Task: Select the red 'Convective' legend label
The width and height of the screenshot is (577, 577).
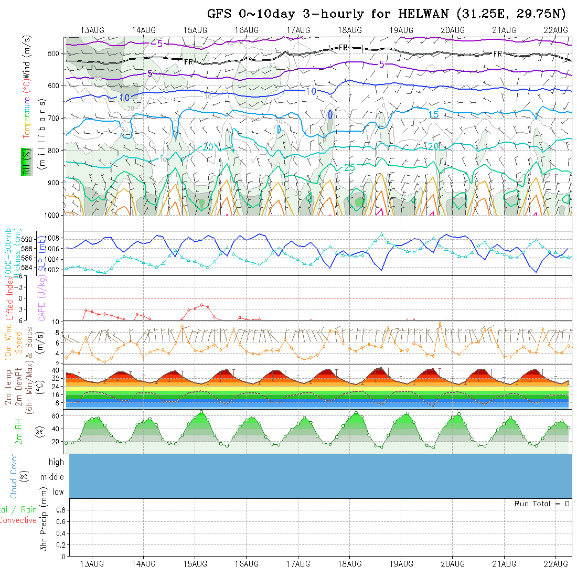Action: 18,520
